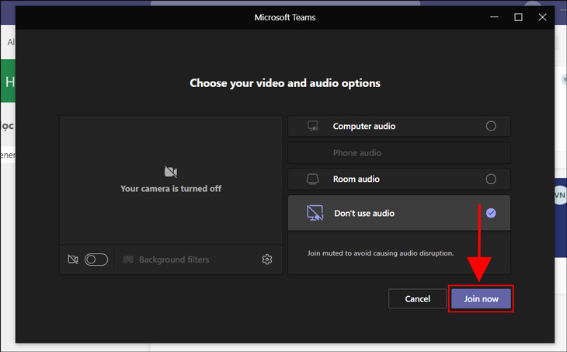Open device settings gear icon
567x352 pixels.
point(267,260)
